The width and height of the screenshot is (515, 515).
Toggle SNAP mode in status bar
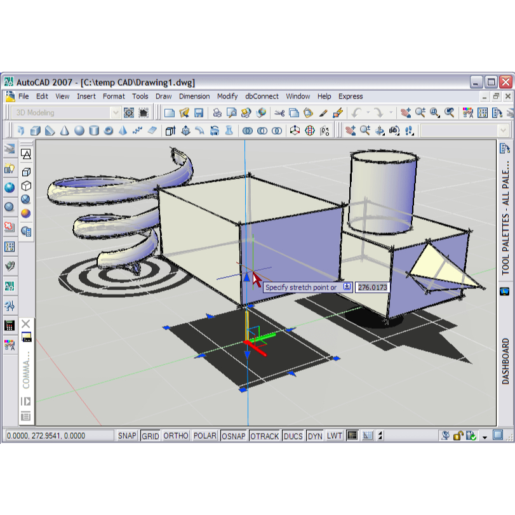127,436
